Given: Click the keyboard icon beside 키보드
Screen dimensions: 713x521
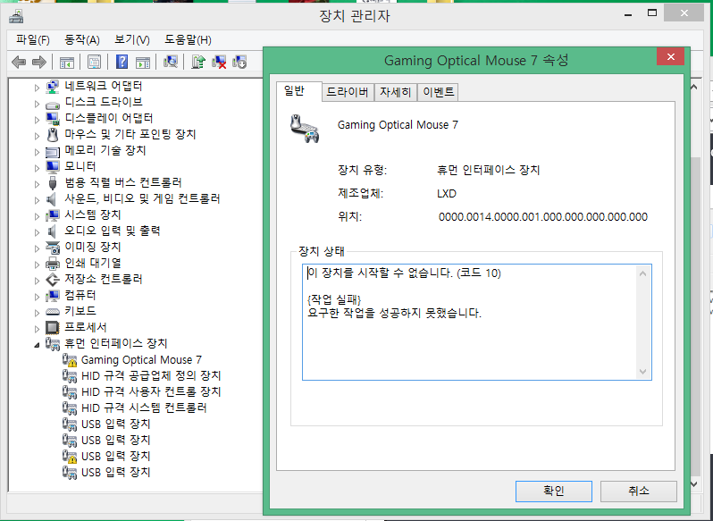Looking at the screenshot, I should click(53, 312).
